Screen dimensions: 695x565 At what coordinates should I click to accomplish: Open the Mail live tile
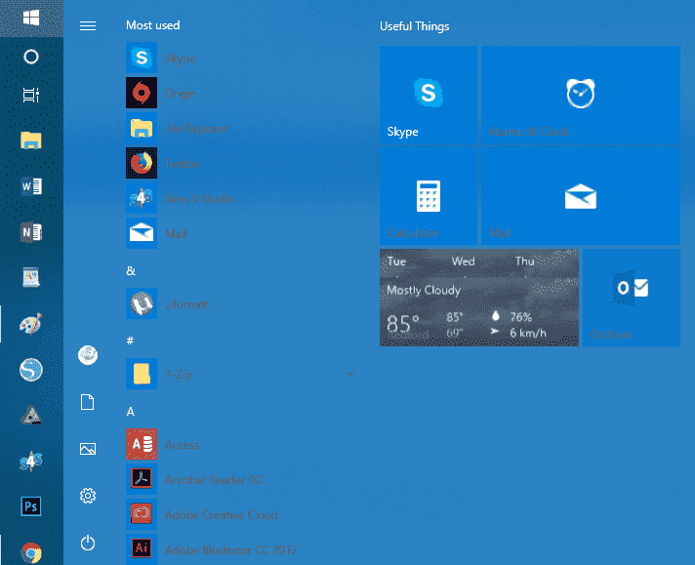point(581,196)
